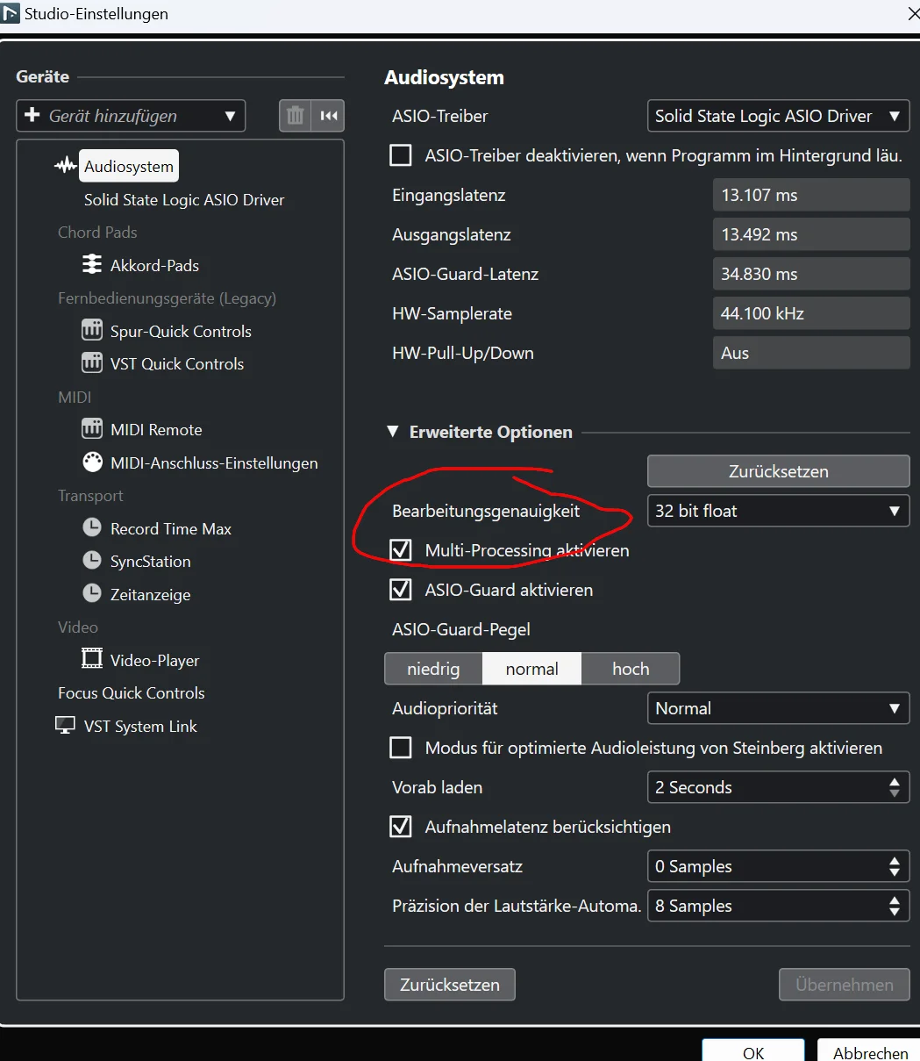The width and height of the screenshot is (920, 1061).
Task: Click the Video-Player film icon
Action: click(92, 660)
